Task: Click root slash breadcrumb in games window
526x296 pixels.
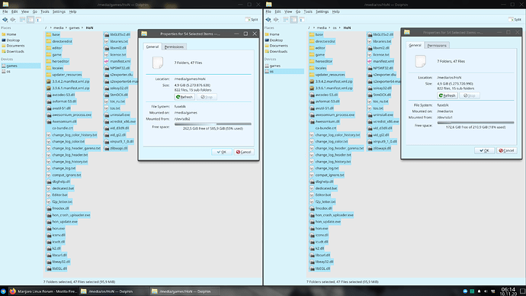Action: 46,28
